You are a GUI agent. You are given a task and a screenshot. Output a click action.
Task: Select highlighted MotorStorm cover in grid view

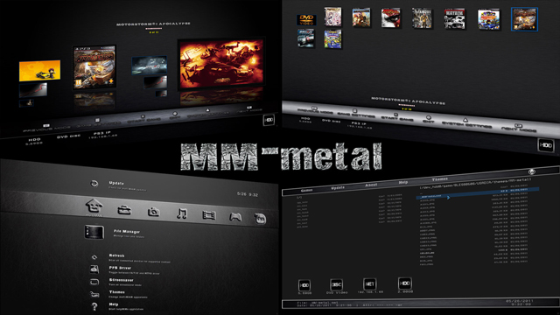coord(524,19)
